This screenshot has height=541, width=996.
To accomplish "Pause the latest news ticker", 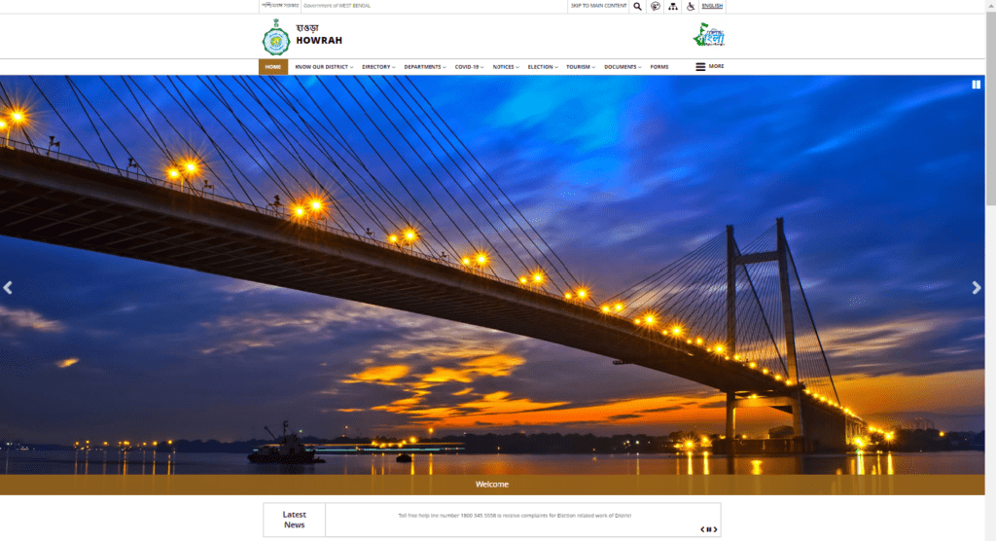I will click(x=709, y=529).
